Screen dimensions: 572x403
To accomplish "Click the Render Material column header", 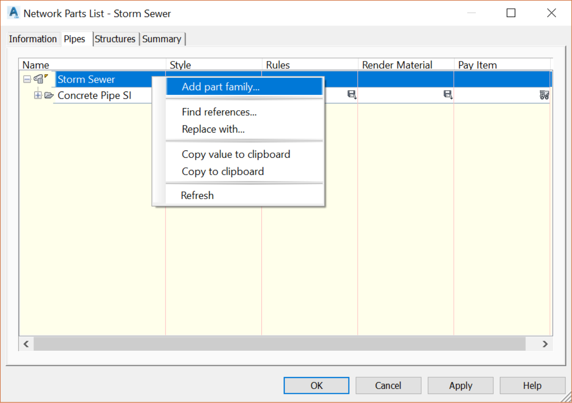I will pyautogui.click(x=406, y=65).
